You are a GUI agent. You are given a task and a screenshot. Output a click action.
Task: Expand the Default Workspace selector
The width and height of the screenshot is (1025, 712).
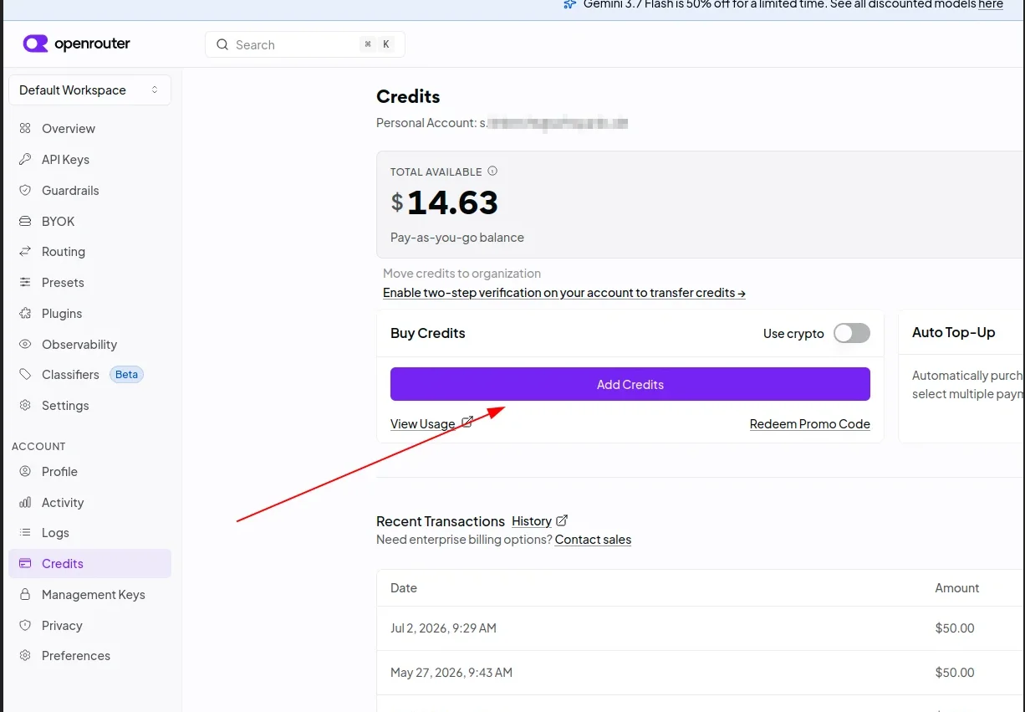[89, 90]
